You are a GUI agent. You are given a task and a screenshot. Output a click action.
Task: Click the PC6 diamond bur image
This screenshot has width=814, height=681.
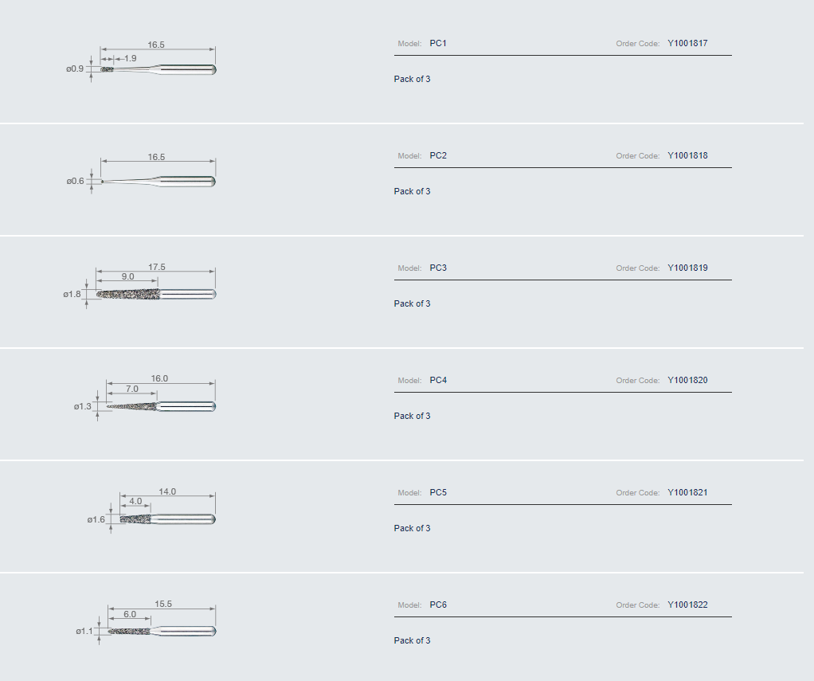coord(145,622)
